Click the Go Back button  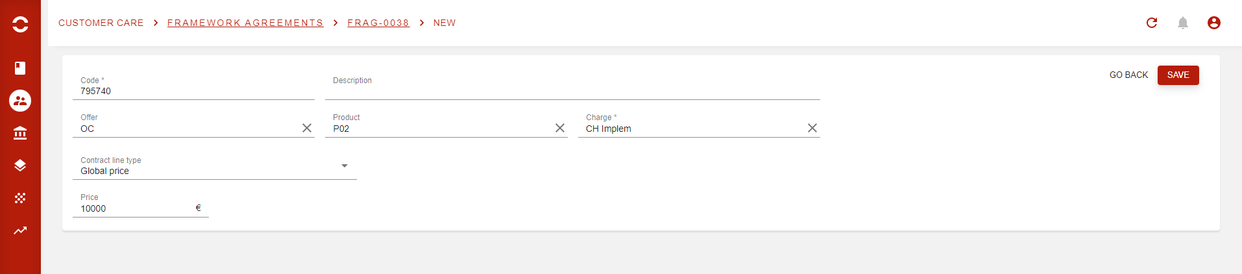pyautogui.click(x=1128, y=75)
